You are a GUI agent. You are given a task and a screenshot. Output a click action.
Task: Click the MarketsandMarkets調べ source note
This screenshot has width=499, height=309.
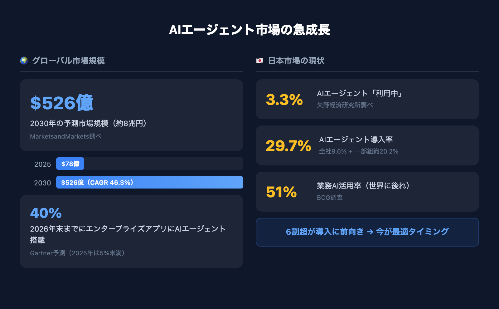(66, 136)
